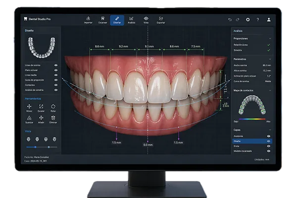The height and width of the screenshot is (198, 297).
Task: Collapse the Capas section
Action: click(x=270, y=130)
